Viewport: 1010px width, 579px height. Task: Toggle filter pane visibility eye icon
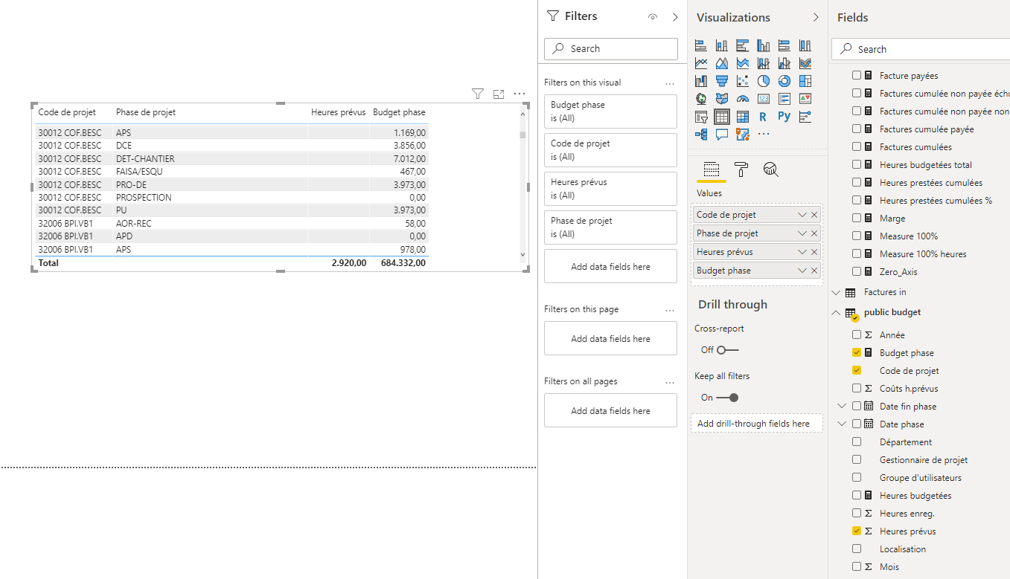pyautogui.click(x=653, y=16)
